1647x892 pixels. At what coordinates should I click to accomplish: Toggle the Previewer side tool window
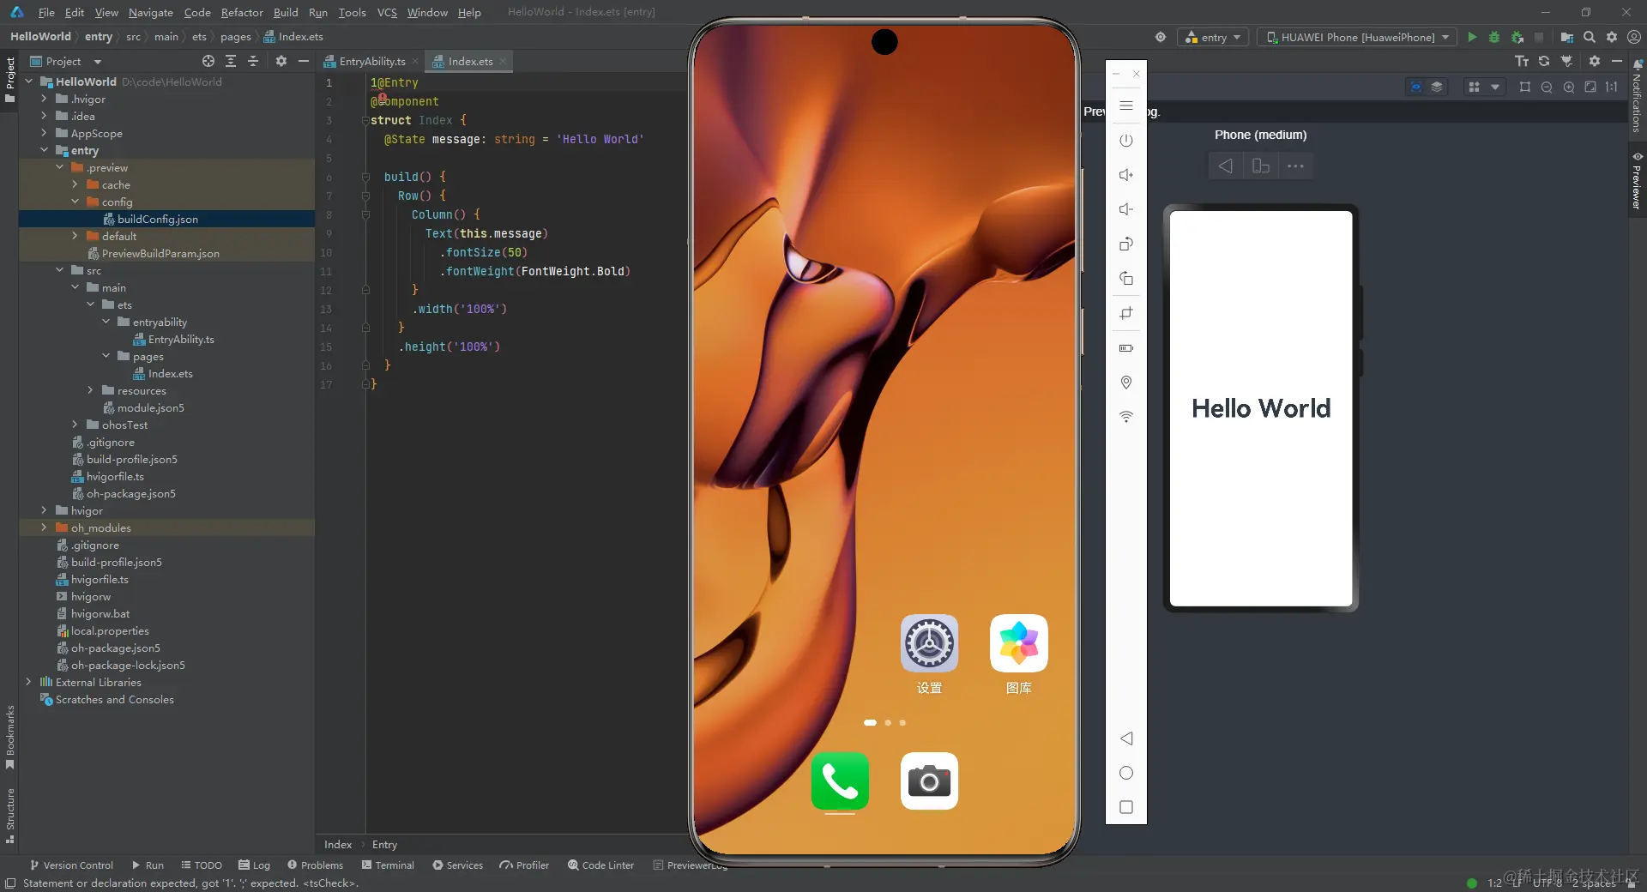click(1637, 182)
